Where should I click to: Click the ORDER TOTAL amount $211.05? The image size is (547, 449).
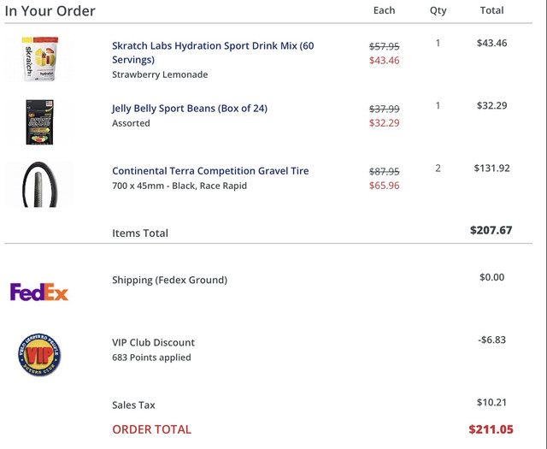(x=491, y=429)
